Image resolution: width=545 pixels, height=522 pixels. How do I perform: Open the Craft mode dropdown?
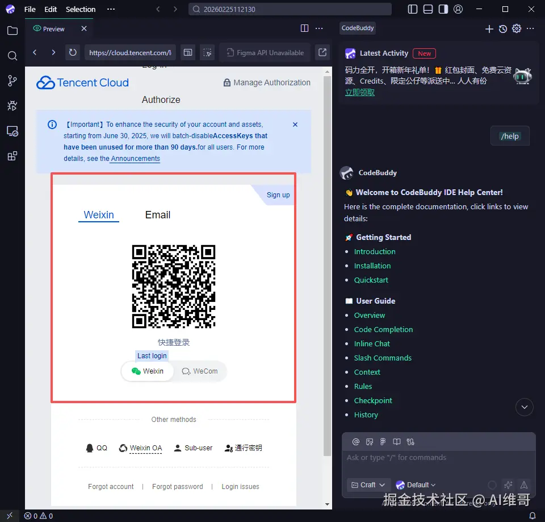368,484
